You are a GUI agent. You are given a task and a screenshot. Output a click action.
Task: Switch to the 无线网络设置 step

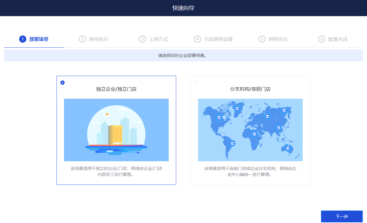[x=213, y=39]
